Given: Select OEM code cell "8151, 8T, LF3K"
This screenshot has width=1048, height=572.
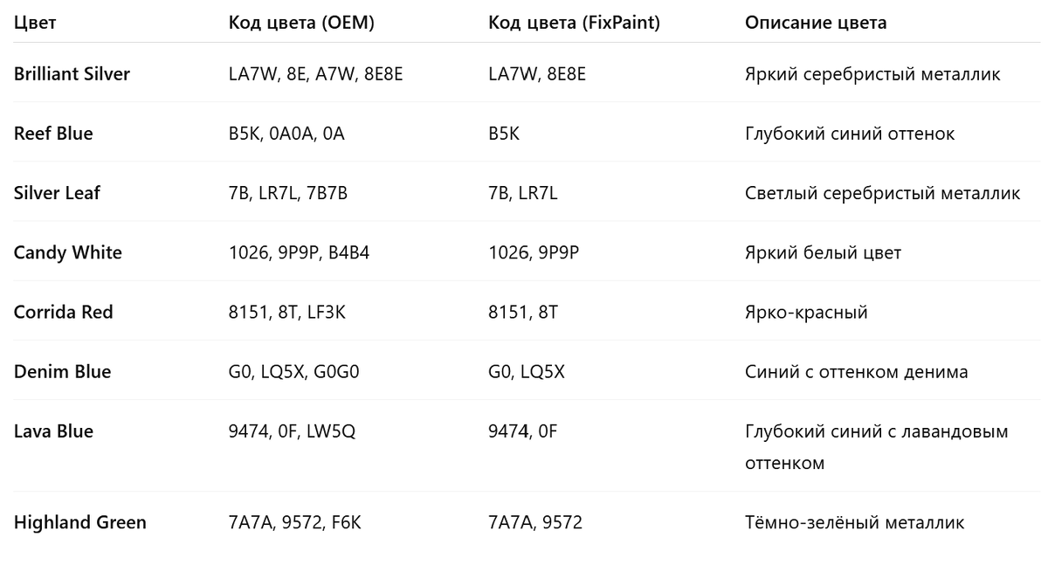Looking at the screenshot, I should [x=287, y=312].
